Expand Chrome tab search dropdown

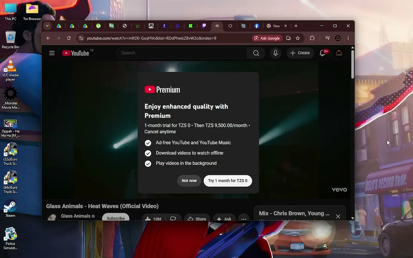[47, 26]
